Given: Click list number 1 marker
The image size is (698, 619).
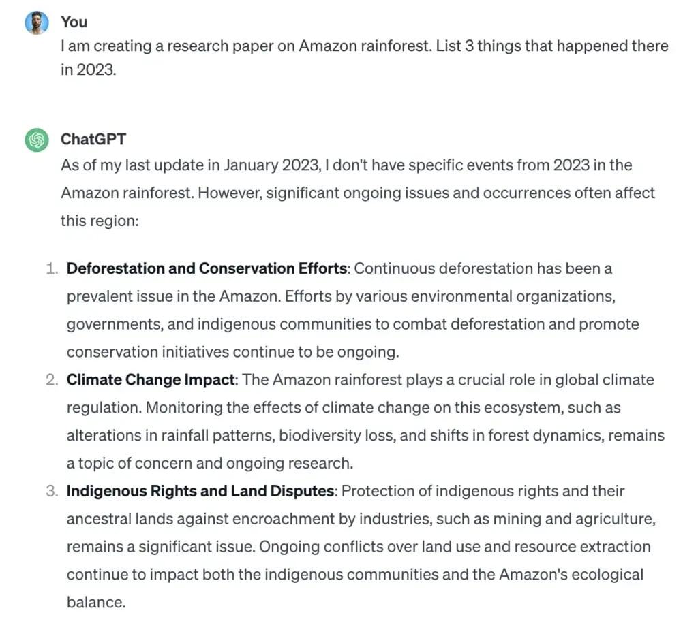Looking at the screenshot, I should pos(52,269).
